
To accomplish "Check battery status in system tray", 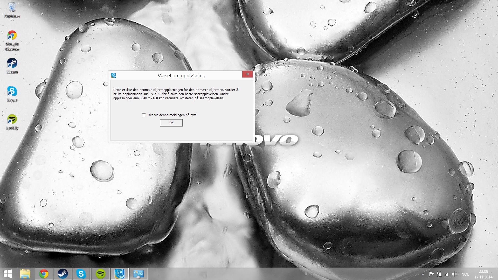I will [439, 274].
